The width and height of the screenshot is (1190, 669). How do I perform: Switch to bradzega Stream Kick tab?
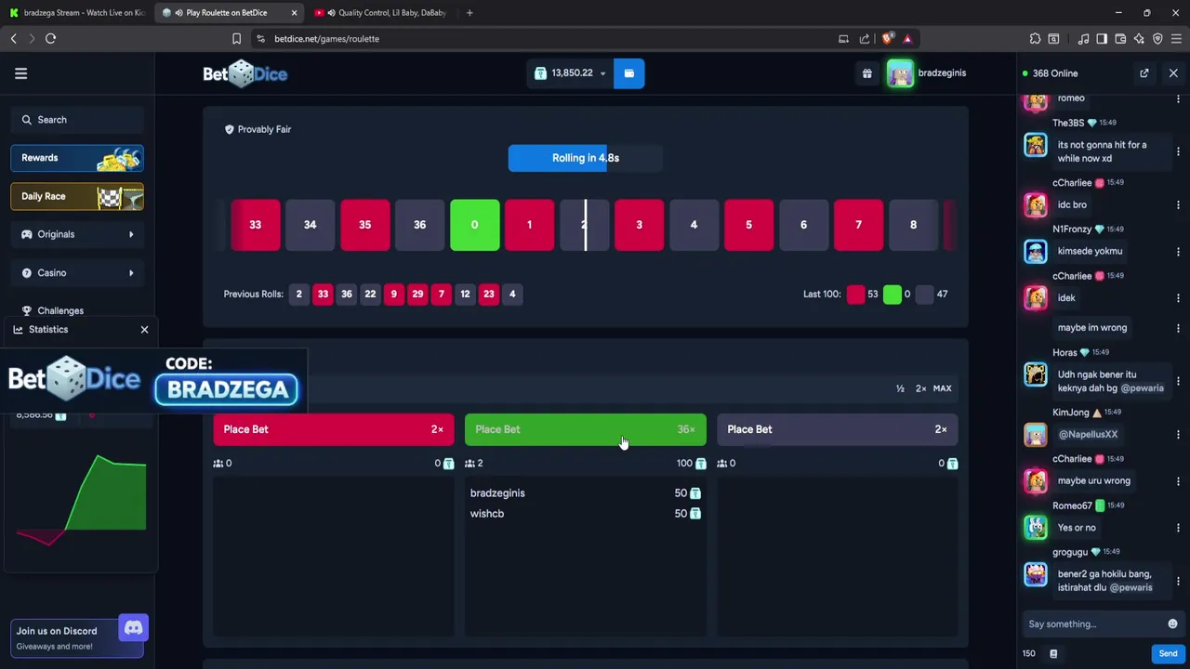[76, 13]
